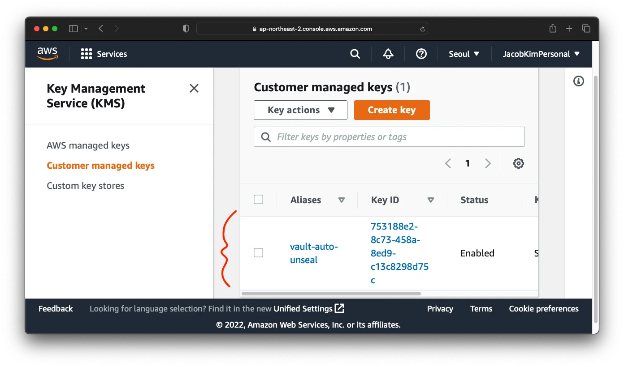Open the console search magnifier
The width and height of the screenshot is (624, 367).
coord(355,54)
